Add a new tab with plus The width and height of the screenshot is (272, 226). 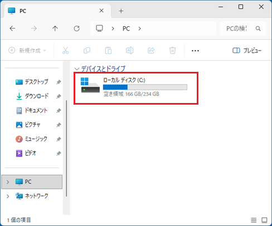[121, 11]
